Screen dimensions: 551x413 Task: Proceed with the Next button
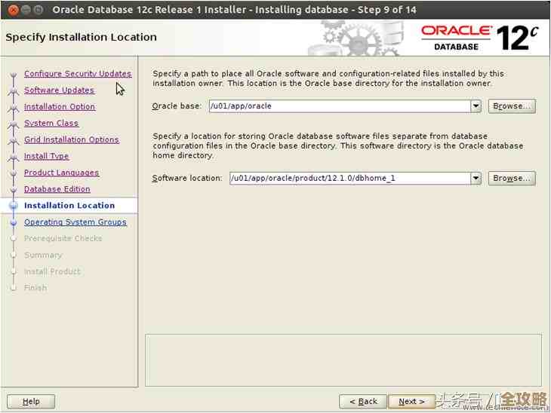[x=411, y=402]
